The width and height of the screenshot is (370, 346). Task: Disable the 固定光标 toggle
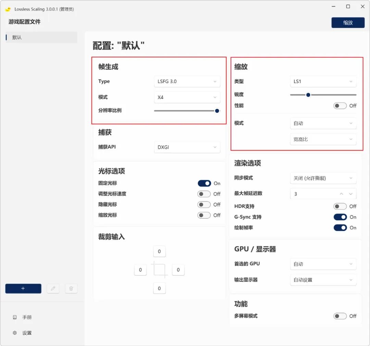[x=205, y=183]
